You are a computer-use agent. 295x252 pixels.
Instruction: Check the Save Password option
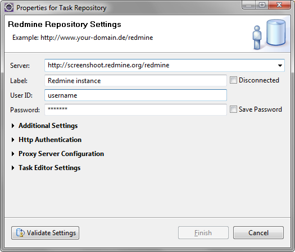pyautogui.click(x=233, y=109)
